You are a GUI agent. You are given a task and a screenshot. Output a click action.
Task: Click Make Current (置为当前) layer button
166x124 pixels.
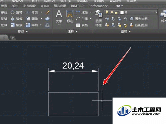click(x=139, y=19)
